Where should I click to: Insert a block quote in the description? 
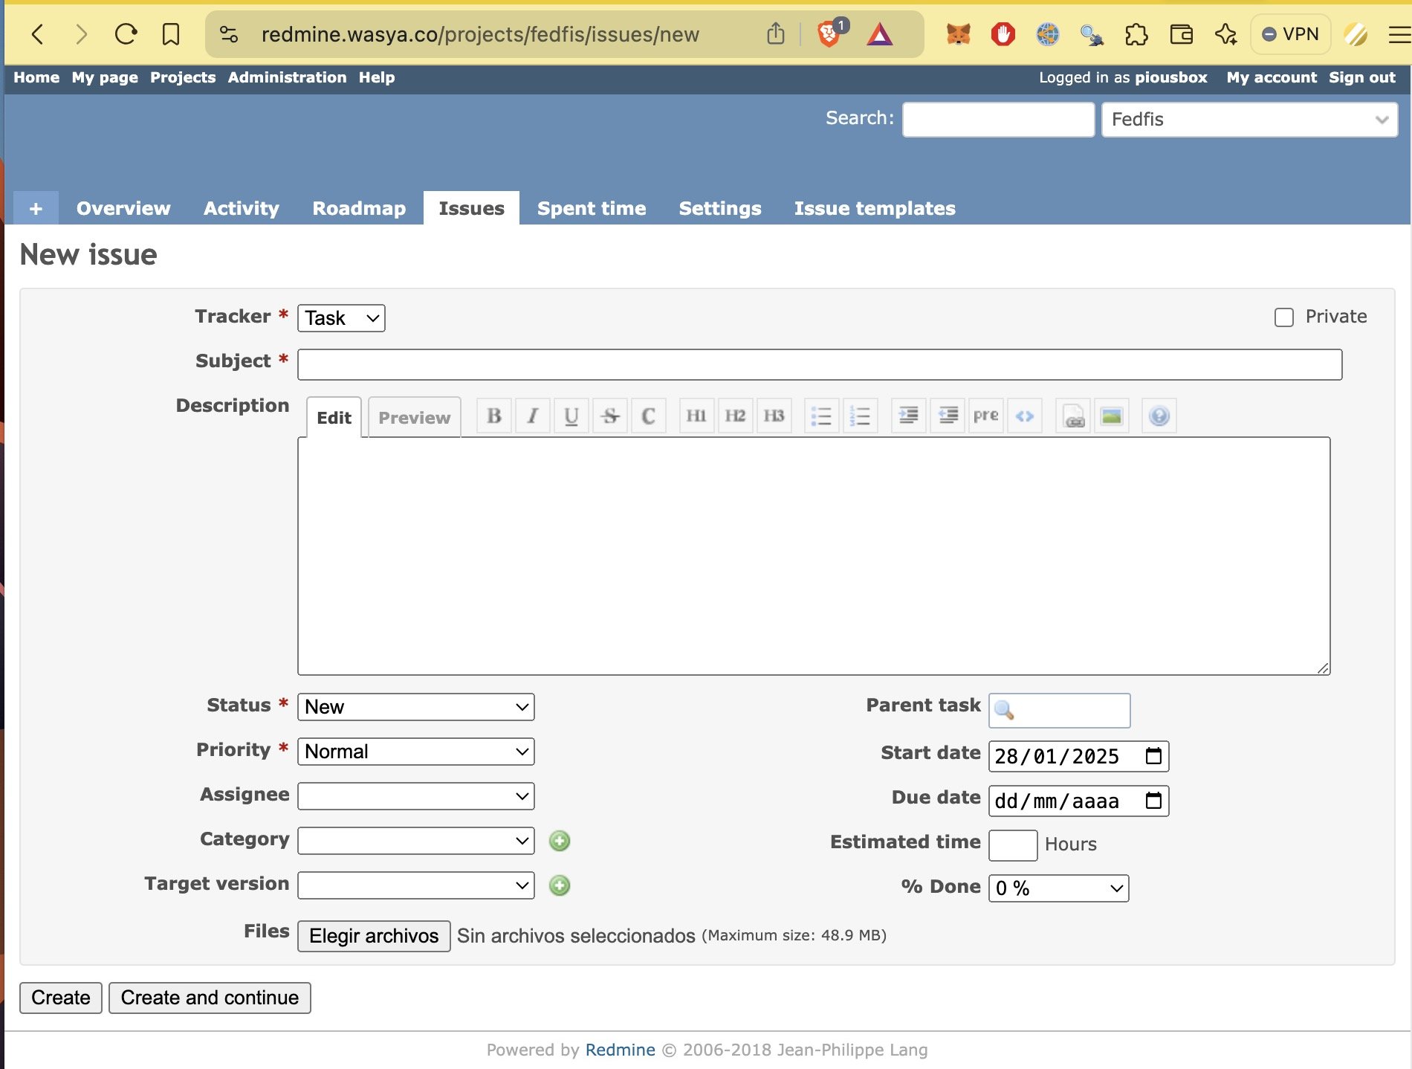pyautogui.click(x=908, y=416)
